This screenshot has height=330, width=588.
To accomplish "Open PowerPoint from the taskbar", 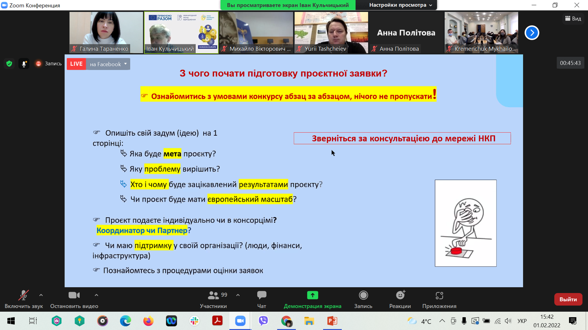I will pos(332,321).
